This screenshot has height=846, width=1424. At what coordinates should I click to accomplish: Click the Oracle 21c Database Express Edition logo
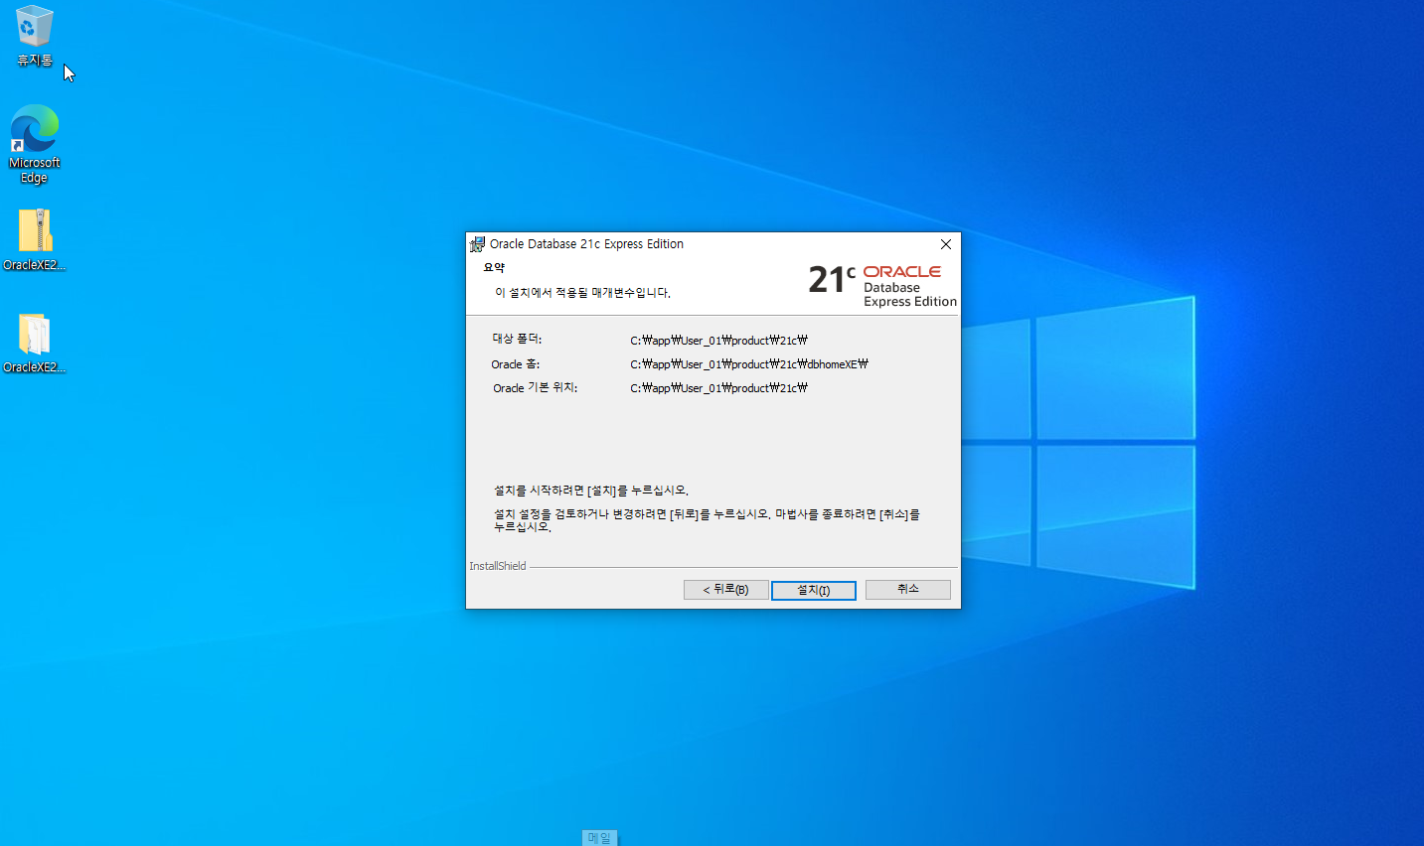(x=882, y=285)
